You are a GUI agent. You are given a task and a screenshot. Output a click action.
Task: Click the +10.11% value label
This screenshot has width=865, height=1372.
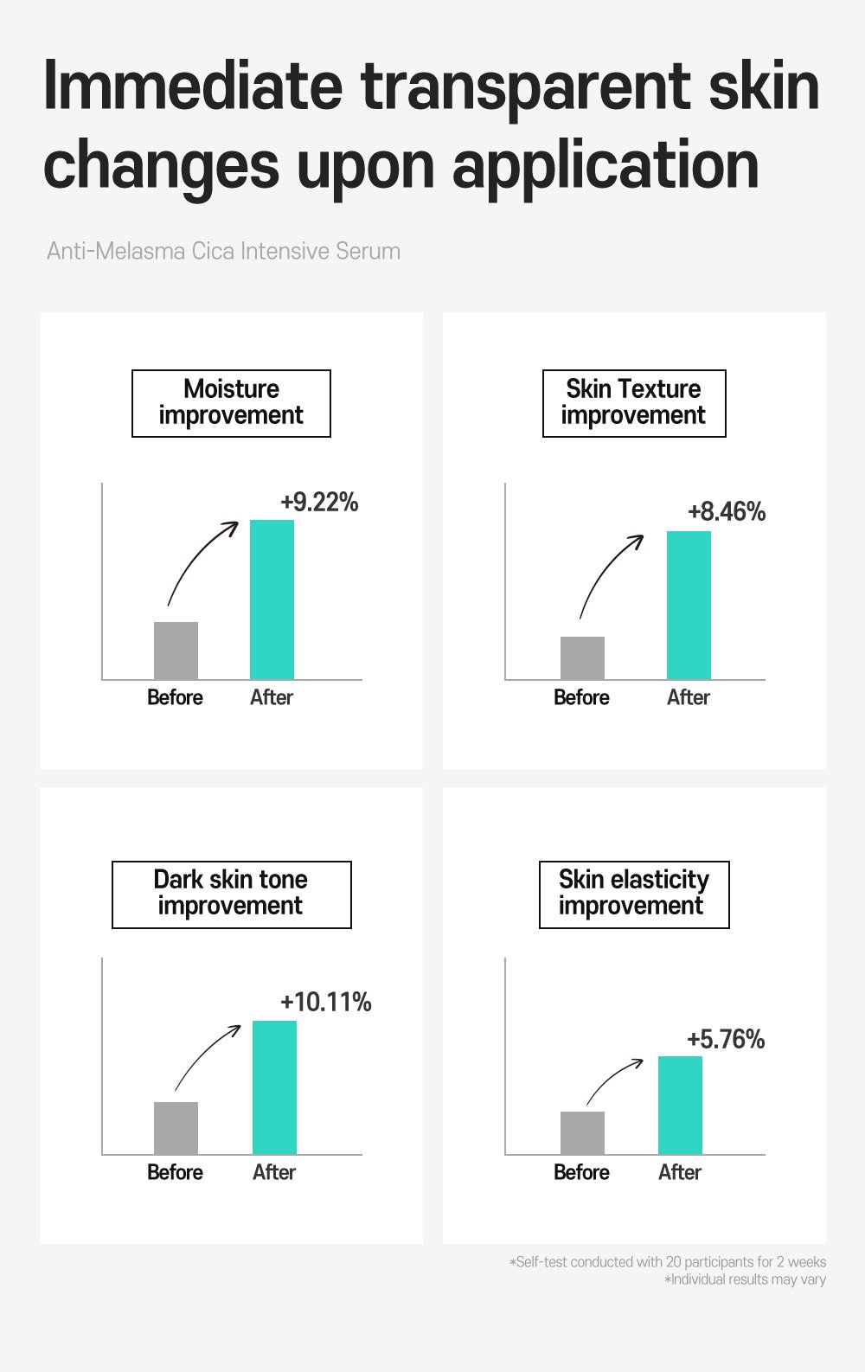point(326,1003)
